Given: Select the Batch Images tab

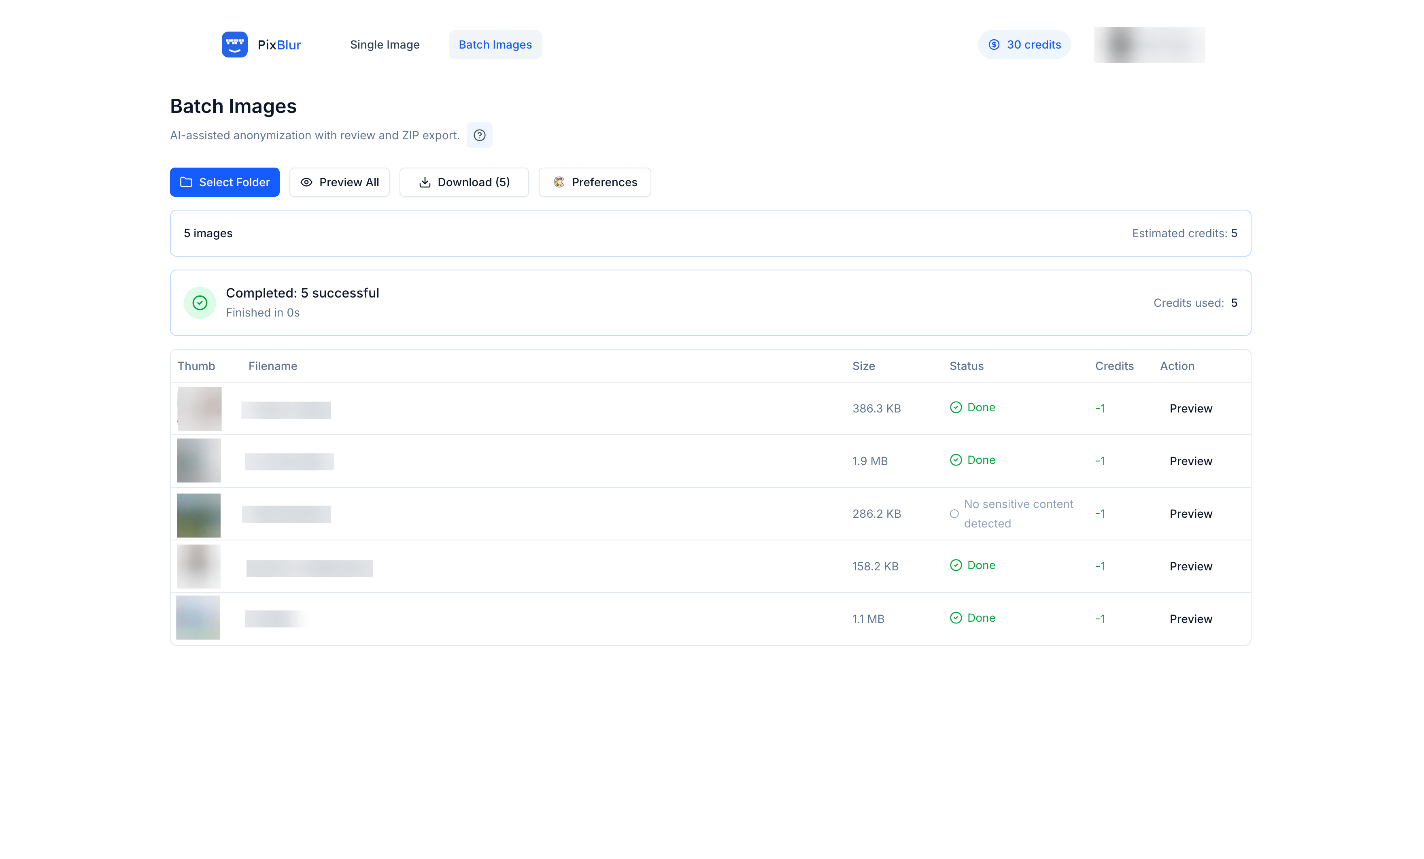Looking at the screenshot, I should click(495, 45).
